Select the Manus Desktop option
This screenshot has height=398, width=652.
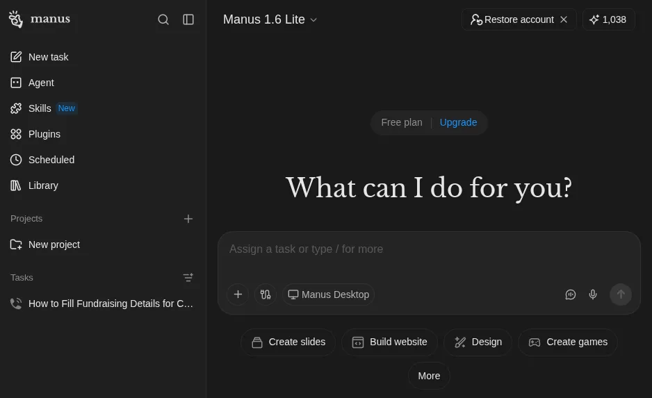[x=329, y=295]
